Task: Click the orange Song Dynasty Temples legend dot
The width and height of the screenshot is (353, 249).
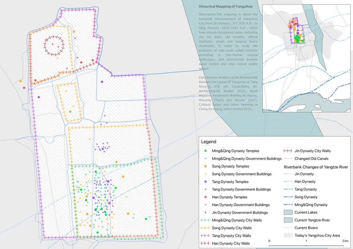Action: (206, 166)
